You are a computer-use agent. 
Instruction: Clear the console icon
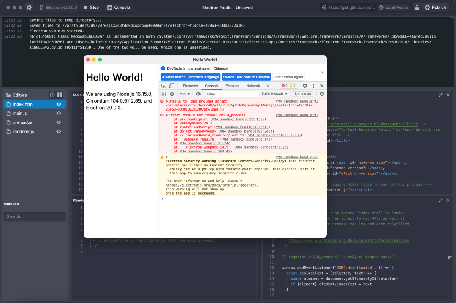pos(172,94)
